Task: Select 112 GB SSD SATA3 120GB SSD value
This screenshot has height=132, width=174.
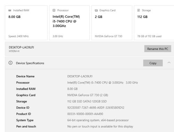Action: (87, 102)
